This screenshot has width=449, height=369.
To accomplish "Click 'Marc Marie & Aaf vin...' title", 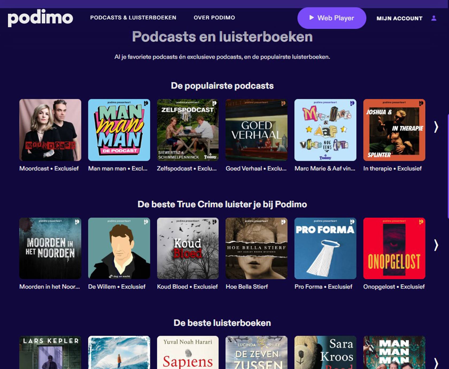I will [325, 168].
